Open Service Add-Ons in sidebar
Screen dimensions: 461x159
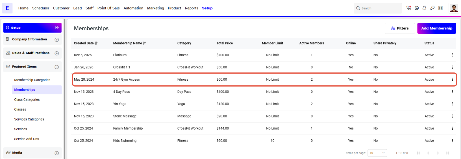pos(27,139)
